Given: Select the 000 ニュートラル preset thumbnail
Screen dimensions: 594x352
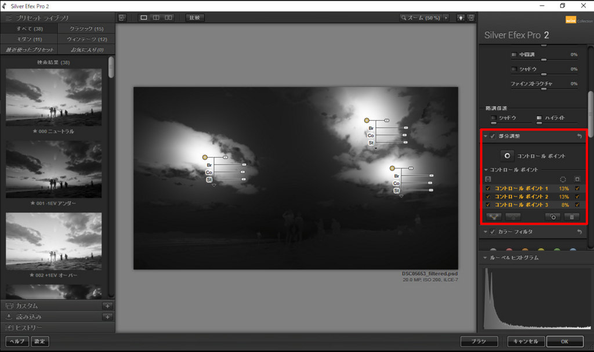Looking at the screenshot, I should (x=54, y=97).
